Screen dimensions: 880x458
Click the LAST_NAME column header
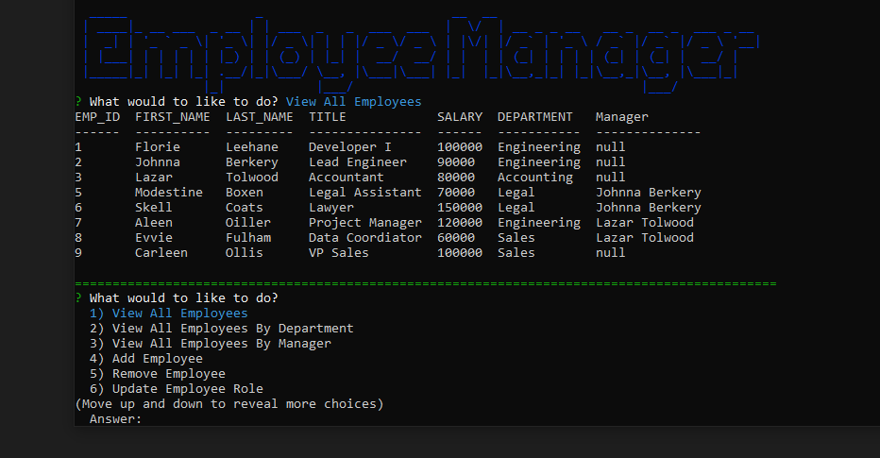coord(260,117)
